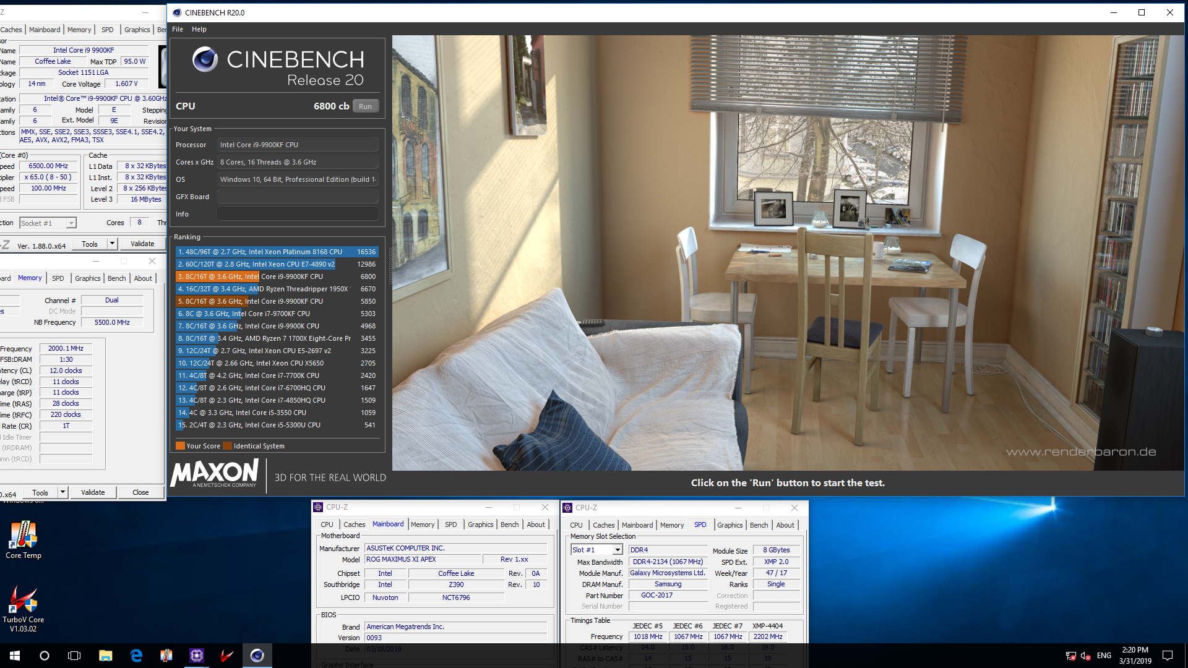The image size is (1188, 668).
Task: Expand Tools dropdown arrow in top CPU-Z window
Action: click(113, 244)
